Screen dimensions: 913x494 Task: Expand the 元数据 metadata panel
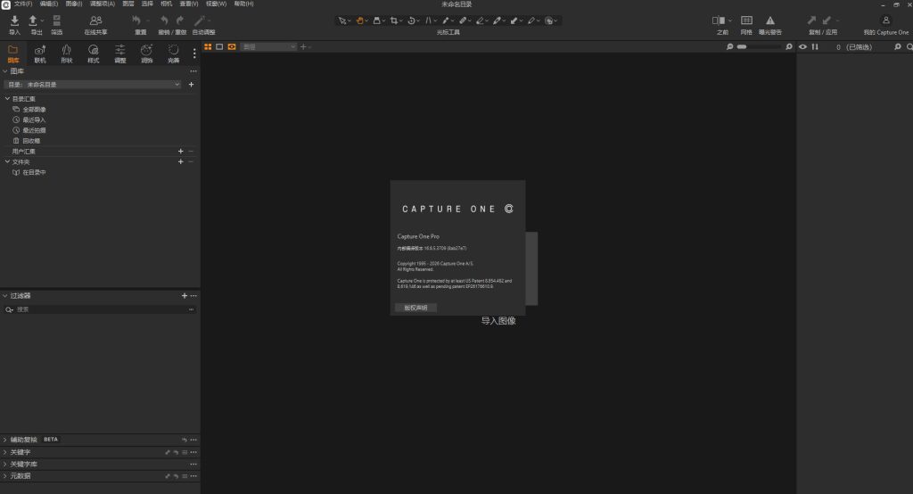click(5, 476)
